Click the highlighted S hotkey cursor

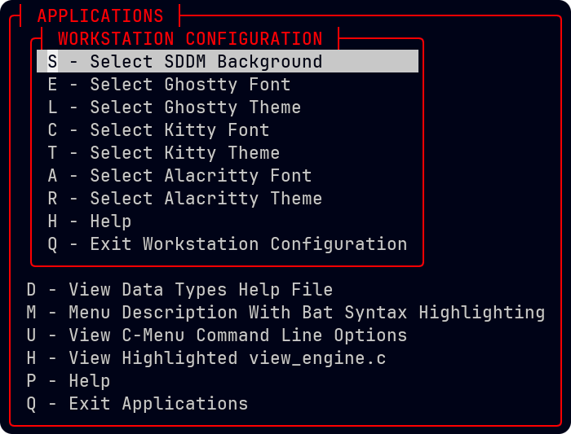[52, 62]
